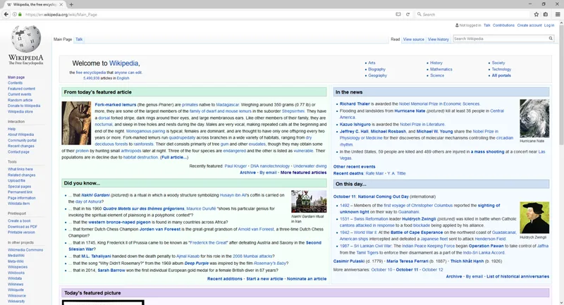Open the View source tab

coord(413,39)
